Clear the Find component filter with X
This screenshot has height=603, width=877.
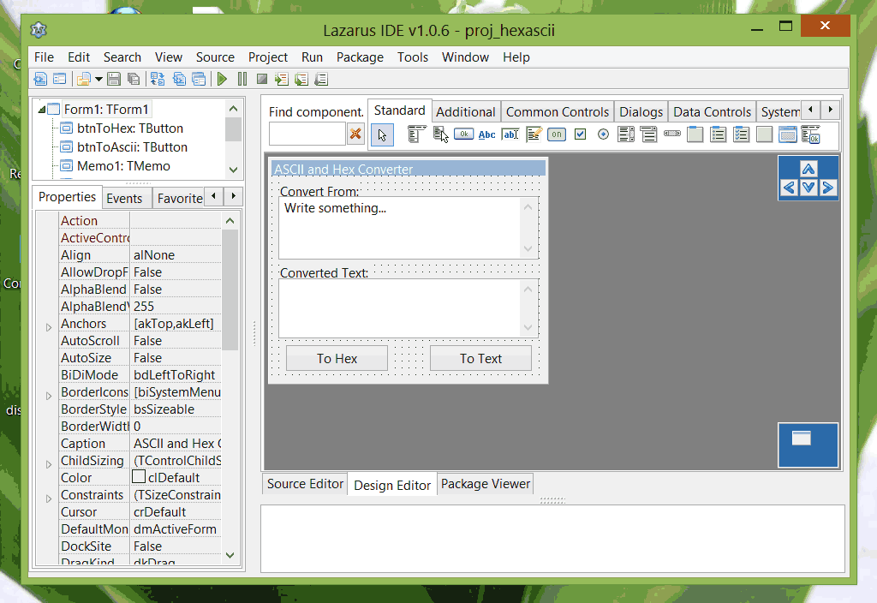point(355,134)
